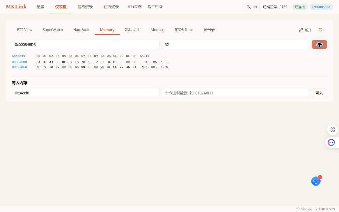The height and width of the screenshot is (212, 339).
Task: Focus the read length field showing 32
Action: 235,44
